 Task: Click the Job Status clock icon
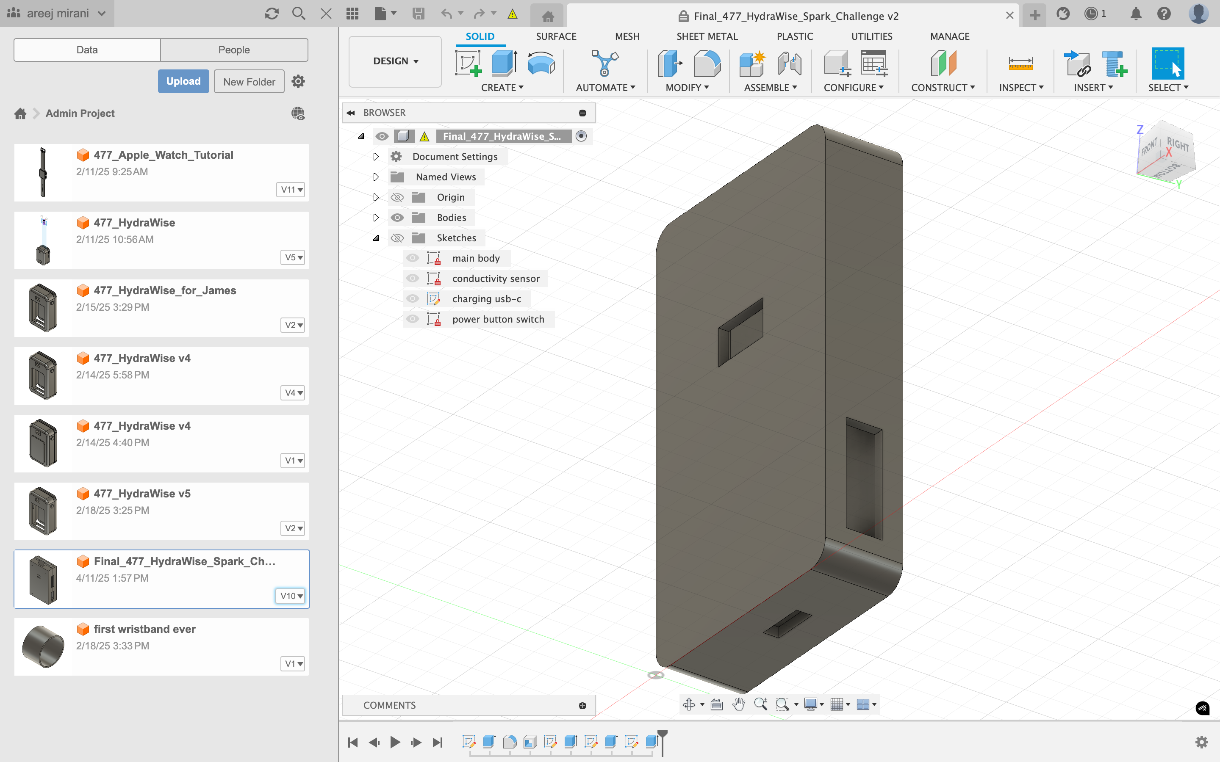point(1091,14)
